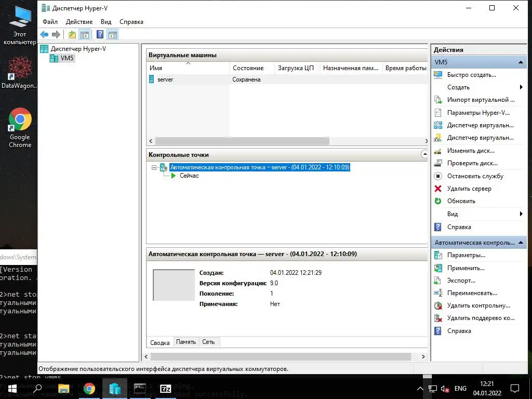Open the Справка menu in menu bar
Image resolution: width=532 pixels, height=399 pixels.
click(131, 22)
